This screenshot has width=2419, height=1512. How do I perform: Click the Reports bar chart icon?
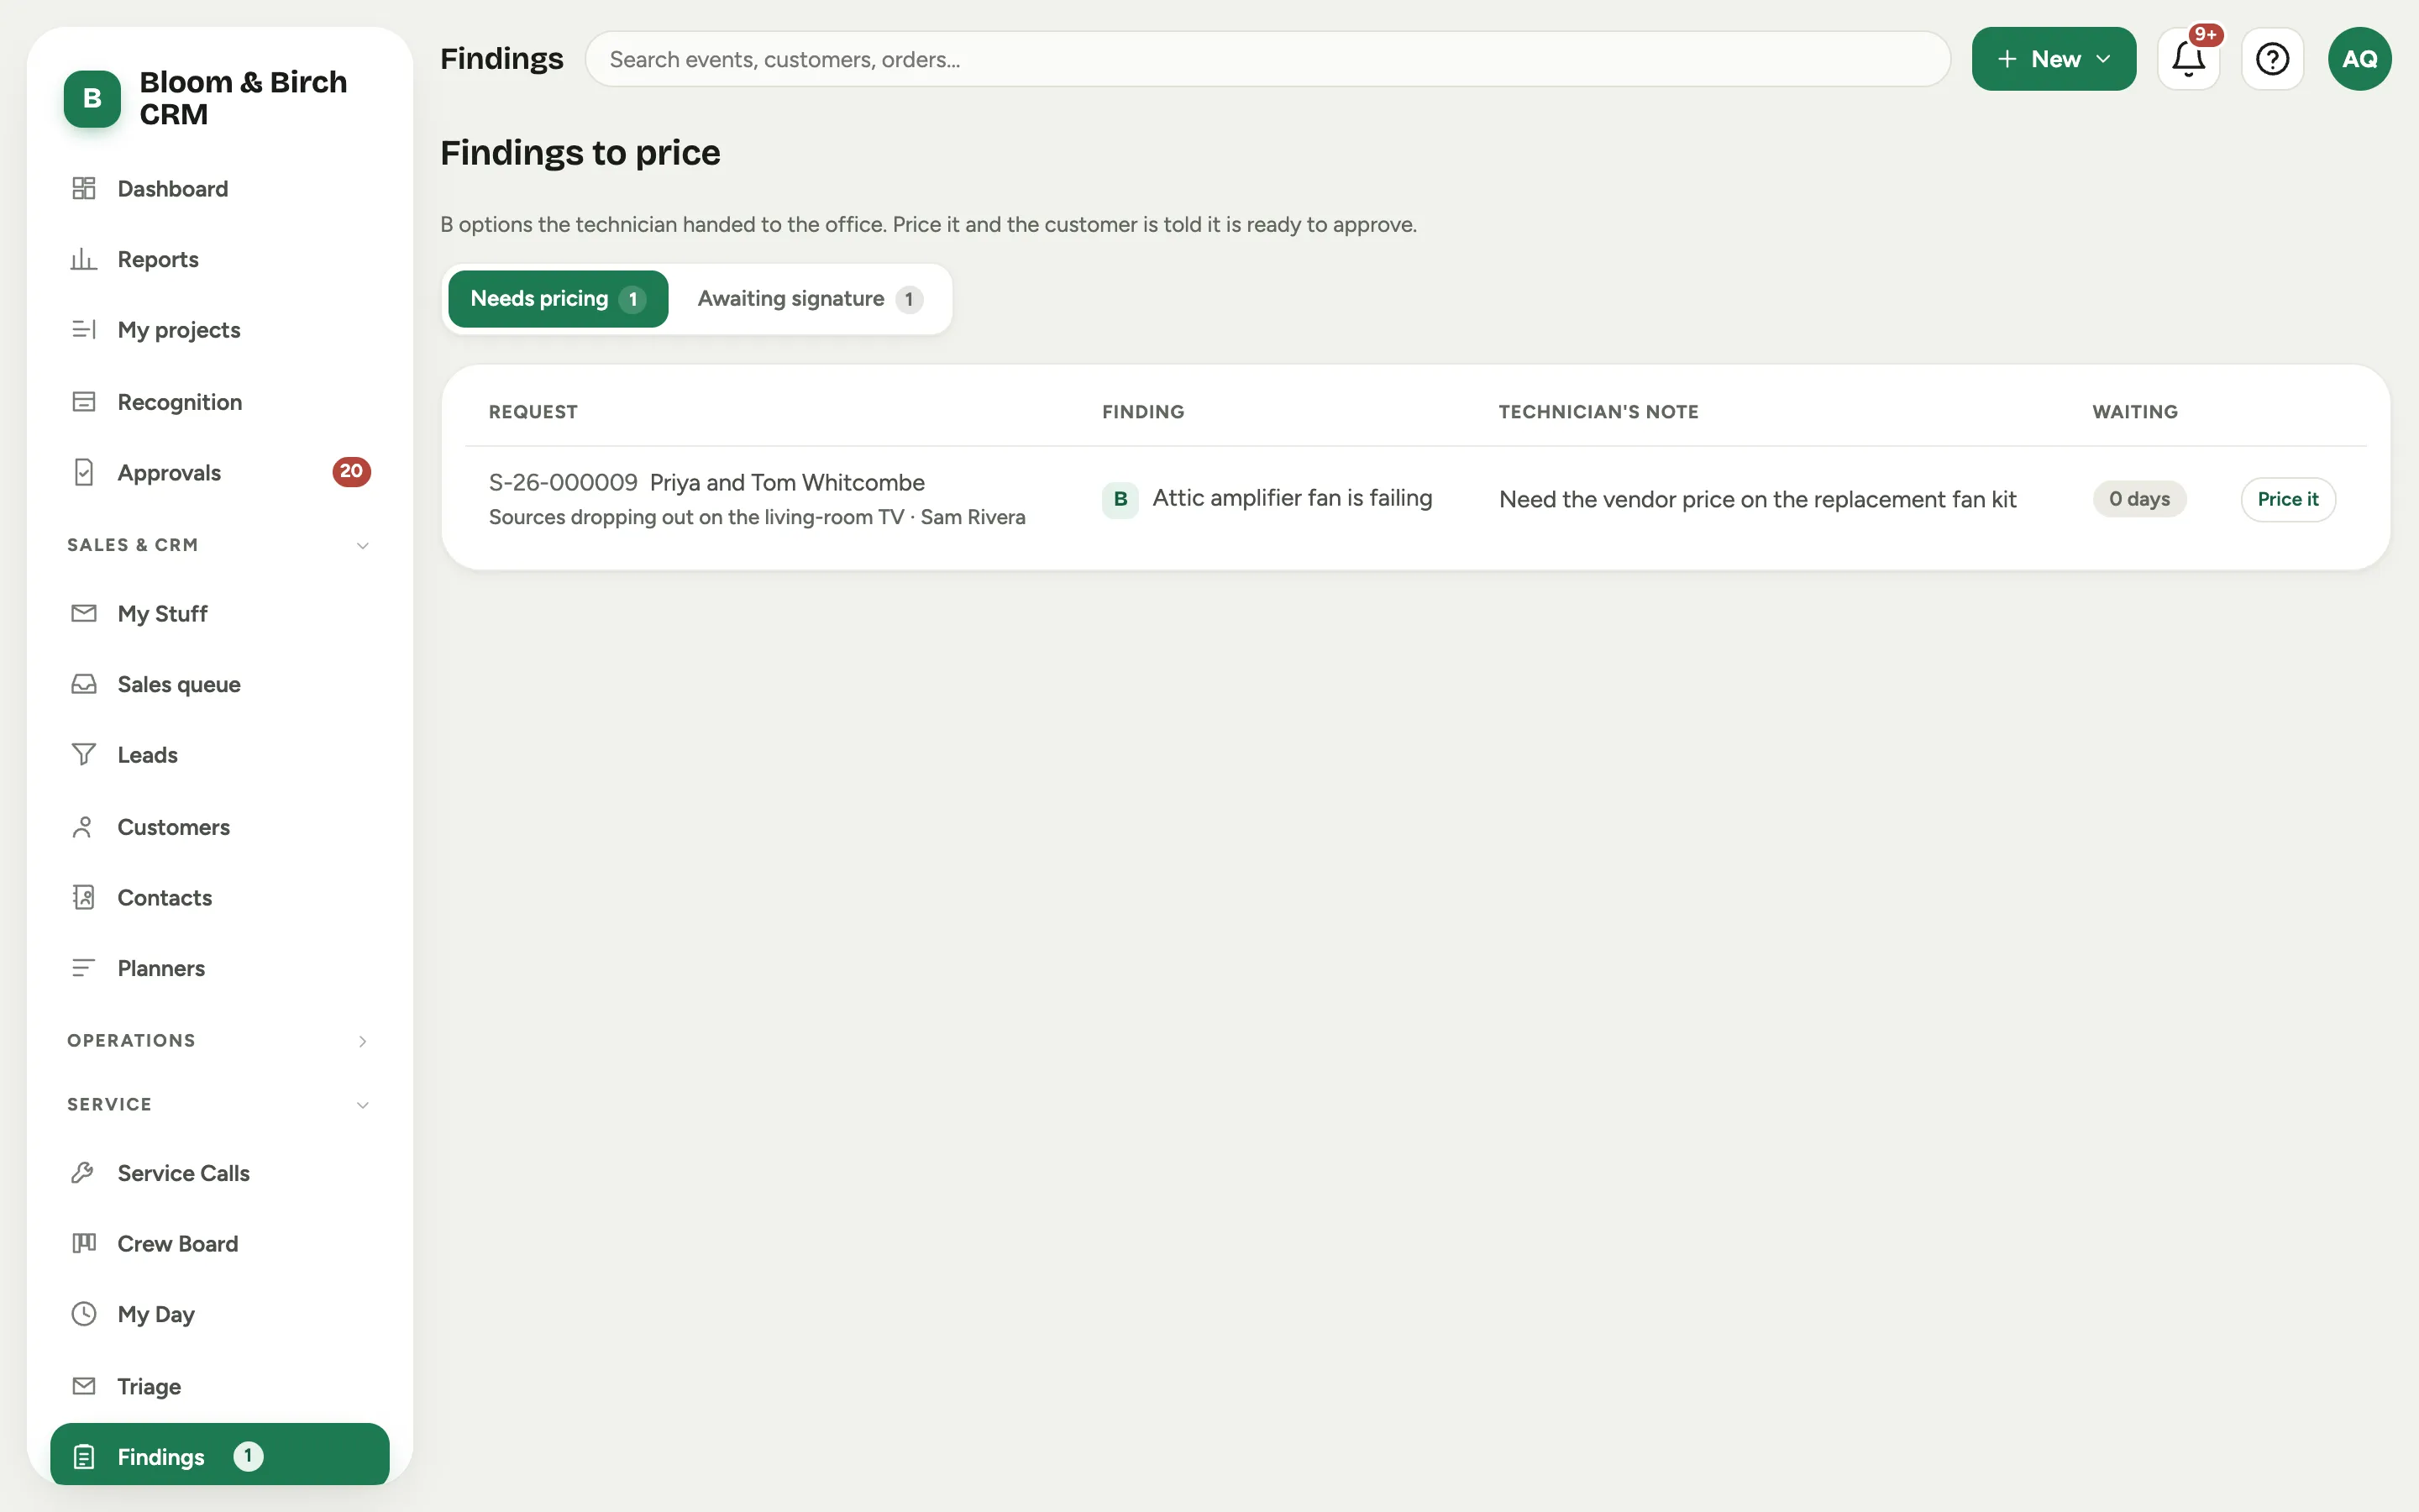coord(84,259)
